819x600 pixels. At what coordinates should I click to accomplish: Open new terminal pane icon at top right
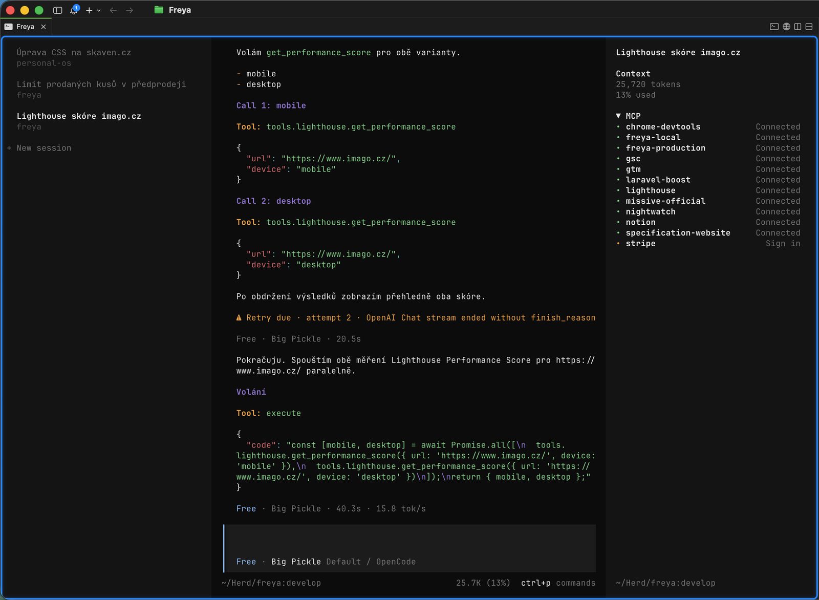click(774, 27)
